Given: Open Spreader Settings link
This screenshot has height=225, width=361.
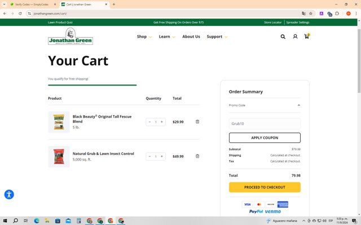Looking at the screenshot, I should 298,22.
